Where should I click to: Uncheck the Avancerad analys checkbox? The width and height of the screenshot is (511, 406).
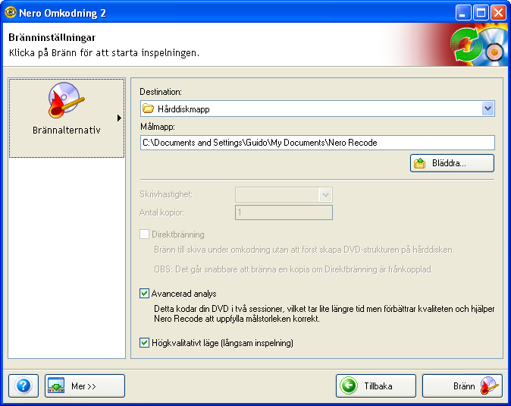pos(144,294)
